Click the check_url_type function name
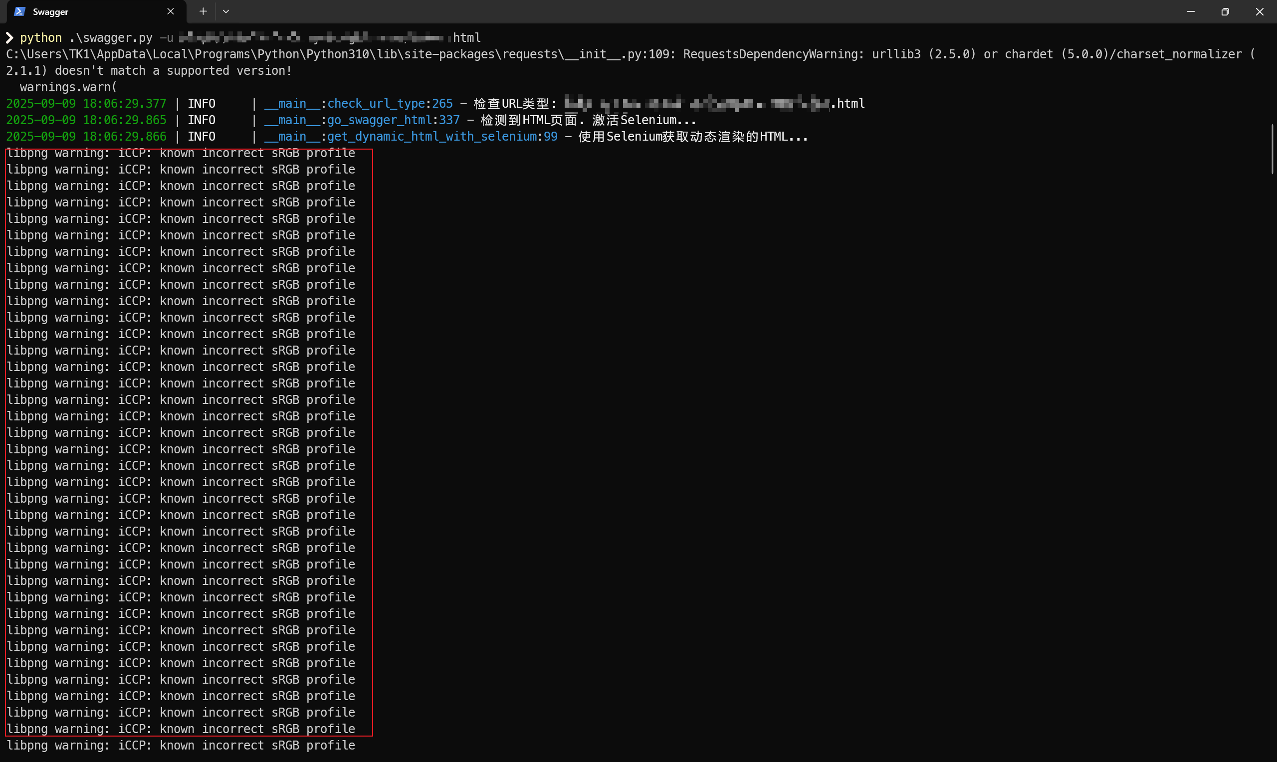The image size is (1277, 762). 376,104
